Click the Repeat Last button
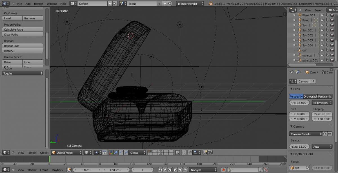Screen dimensions: 338x173 click(x=23, y=46)
